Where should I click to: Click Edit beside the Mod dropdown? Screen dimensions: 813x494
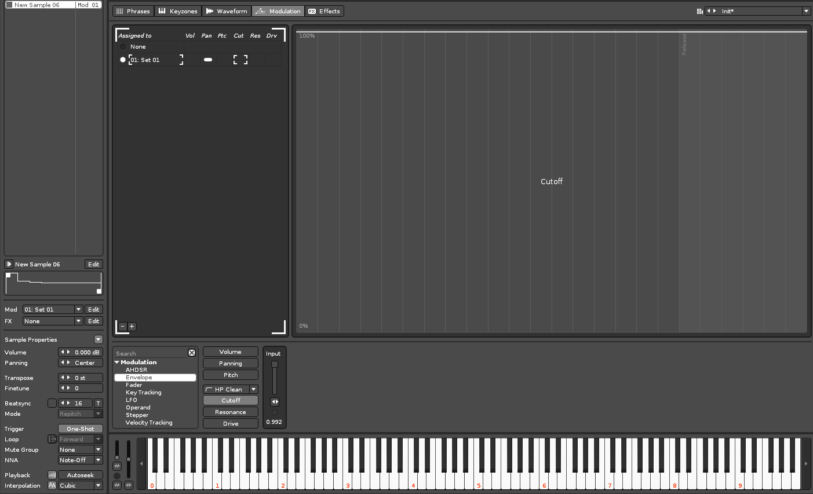click(93, 310)
